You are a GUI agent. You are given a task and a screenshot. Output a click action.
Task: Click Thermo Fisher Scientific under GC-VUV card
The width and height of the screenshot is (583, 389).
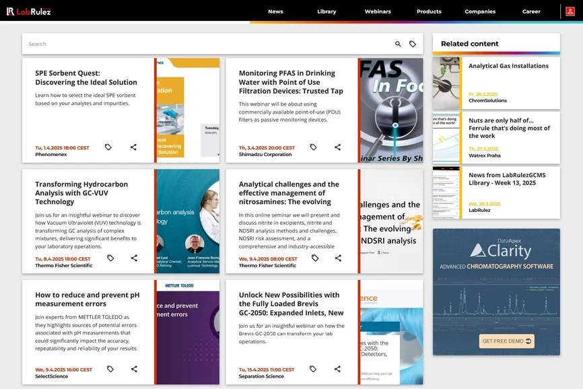[x=63, y=266]
